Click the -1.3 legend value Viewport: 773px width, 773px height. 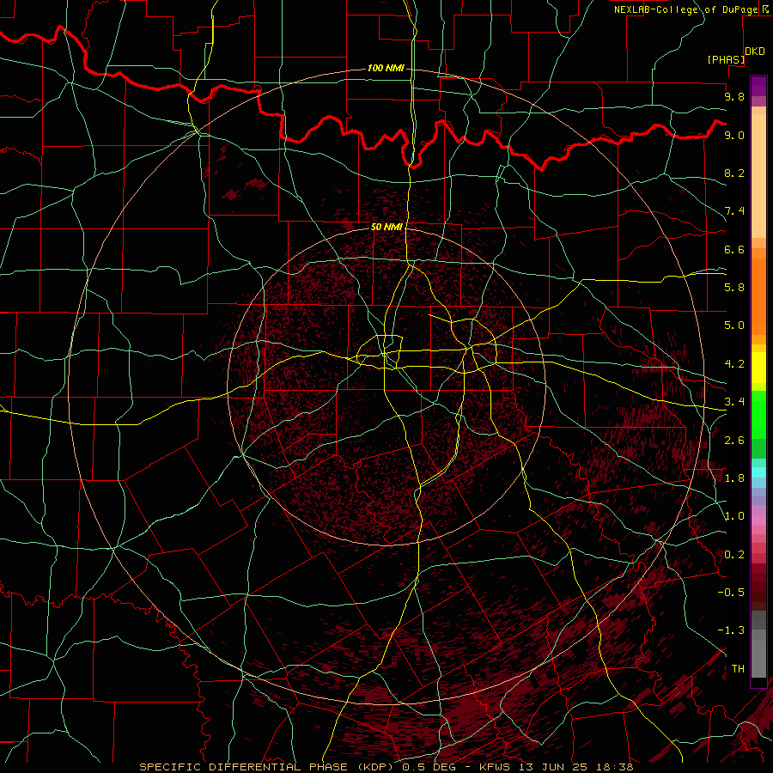coord(731,630)
